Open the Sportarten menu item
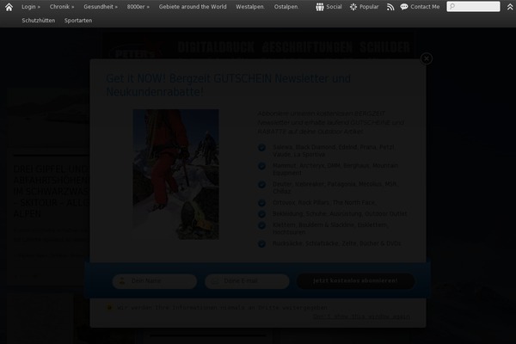The width and height of the screenshot is (516, 344). [78, 21]
